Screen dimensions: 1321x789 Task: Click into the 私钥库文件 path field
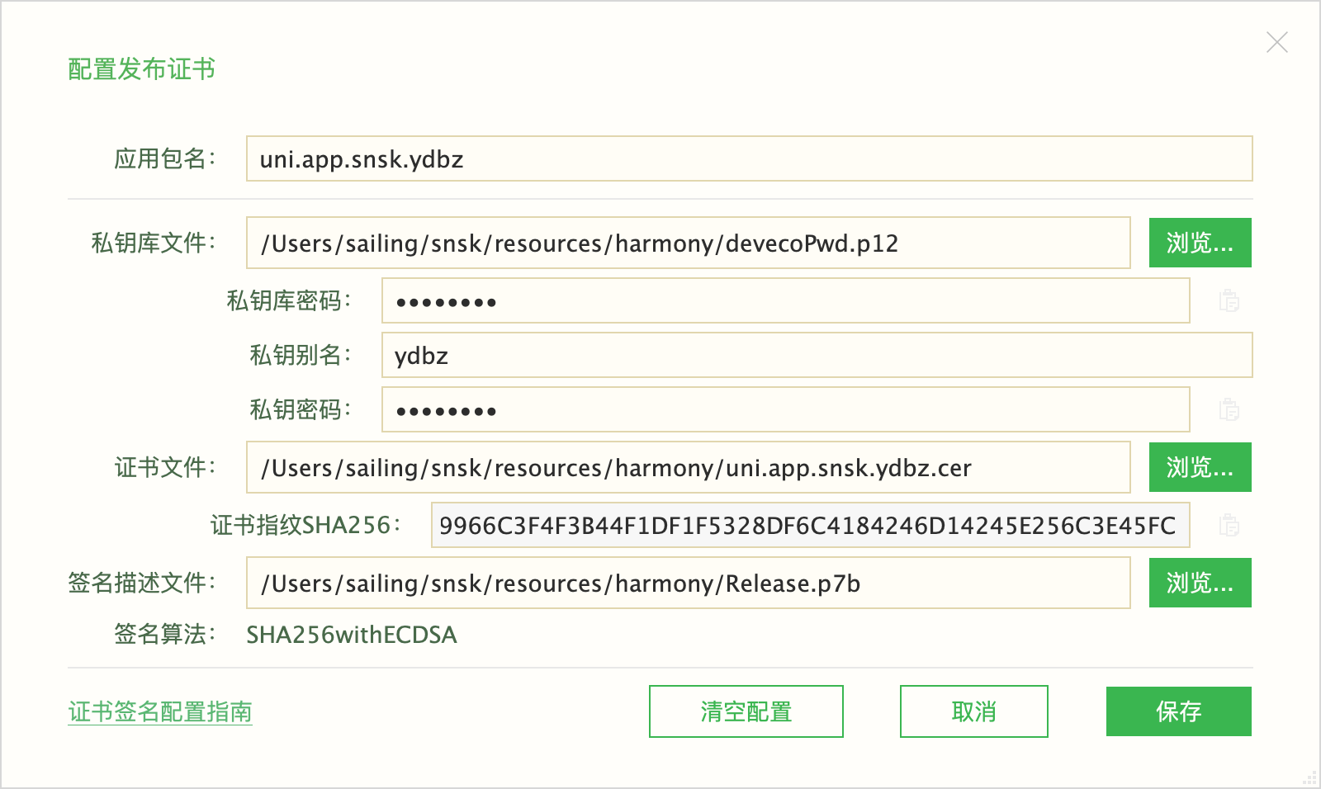pyautogui.click(x=688, y=243)
